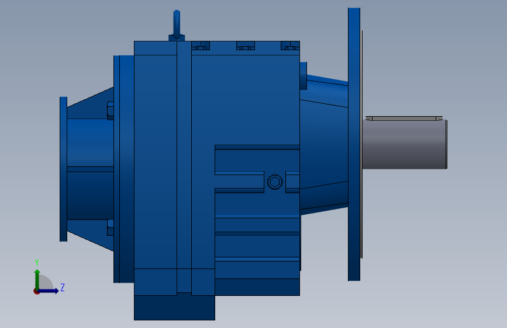
Task: Click the red origin ball of triad
Action: tap(36, 291)
